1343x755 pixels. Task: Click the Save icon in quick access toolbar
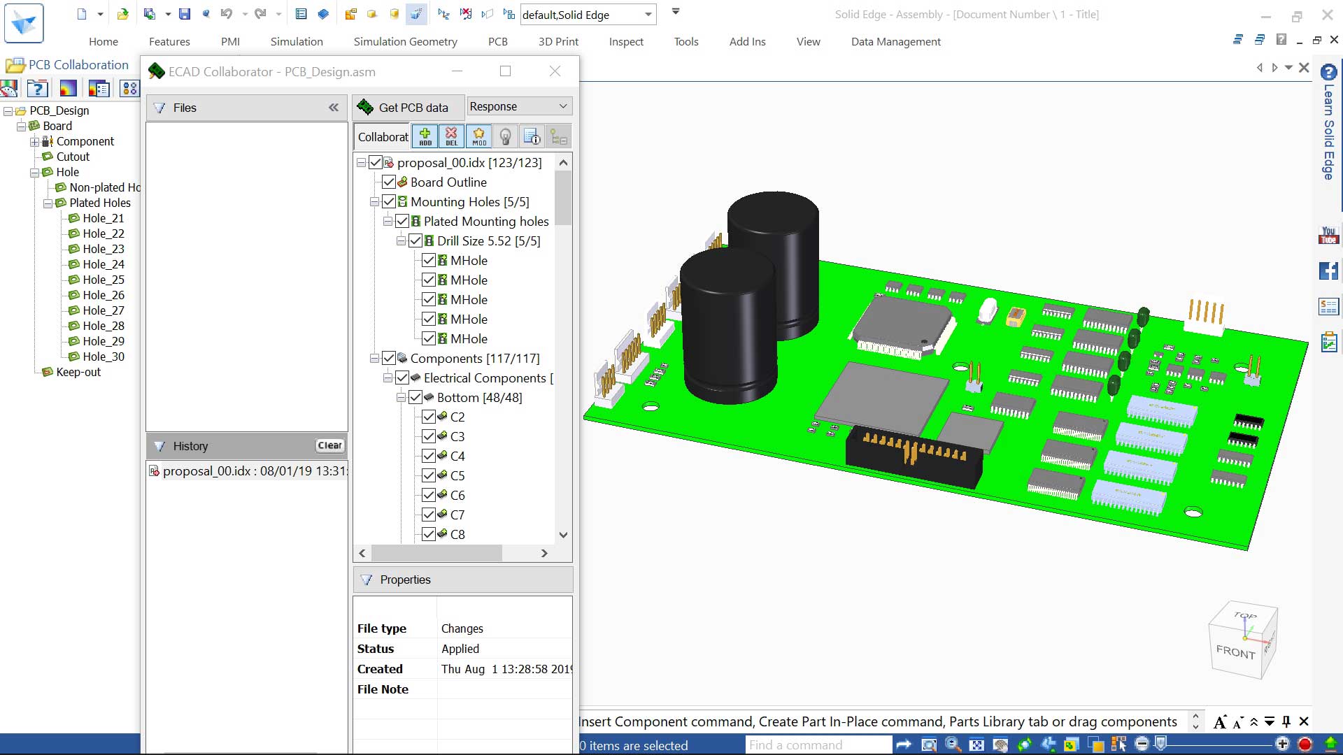tap(185, 14)
